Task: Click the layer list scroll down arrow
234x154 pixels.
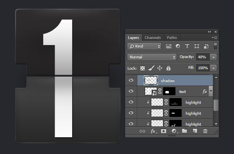Action: click(216, 124)
